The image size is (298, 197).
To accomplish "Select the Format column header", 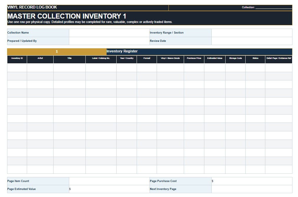I will click(x=147, y=59).
